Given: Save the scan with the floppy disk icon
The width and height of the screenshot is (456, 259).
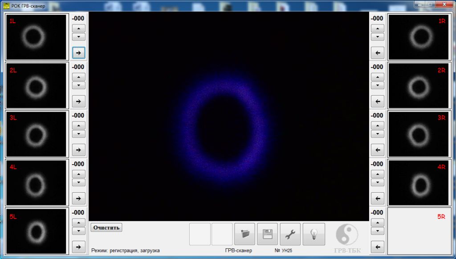Looking at the screenshot, I should coord(267,234).
